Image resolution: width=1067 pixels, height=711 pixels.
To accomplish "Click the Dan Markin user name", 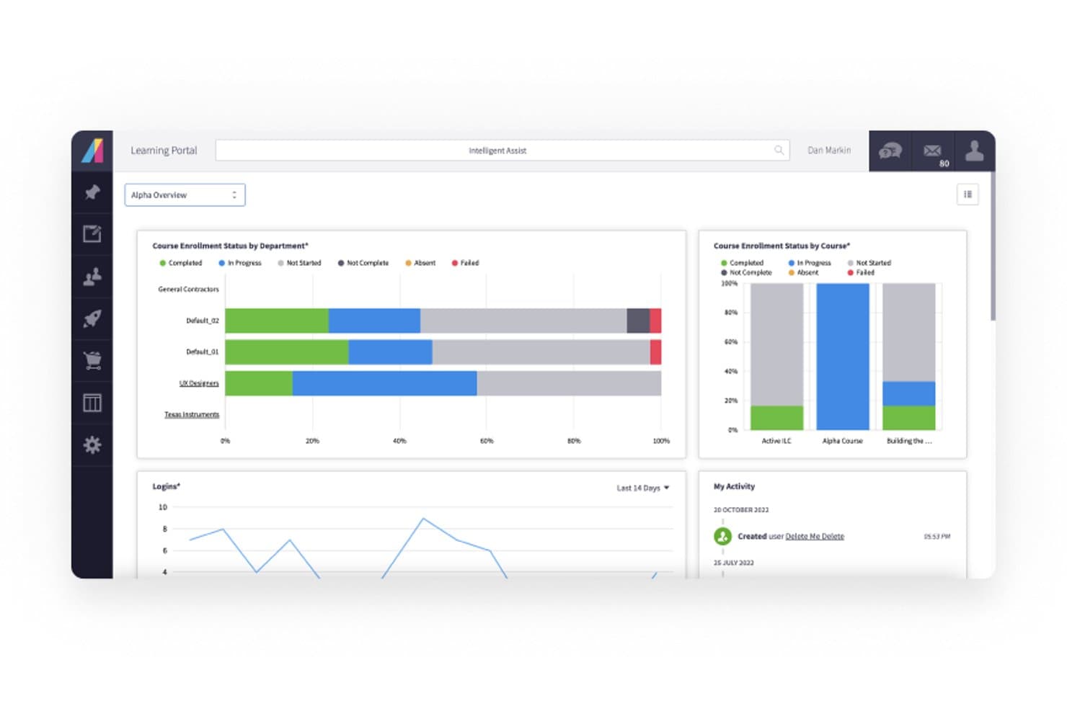I will tap(829, 150).
